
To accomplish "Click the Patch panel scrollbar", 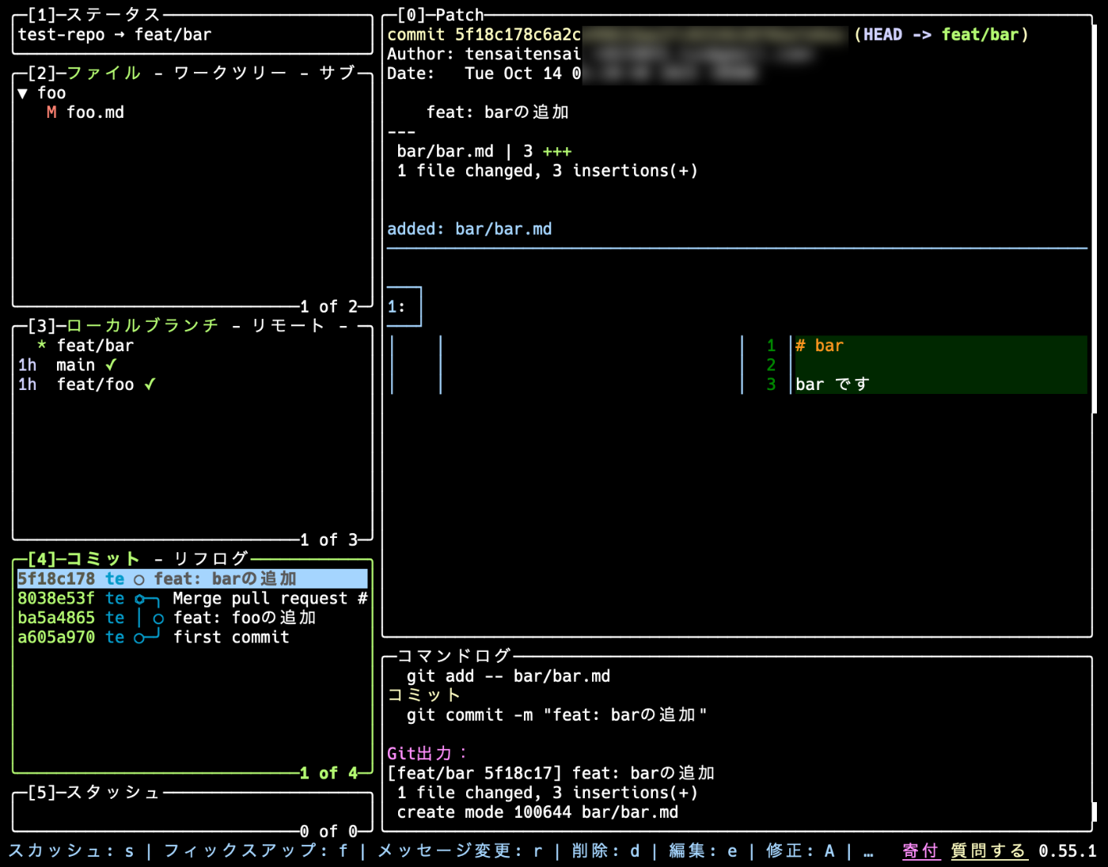I will click(1095, 219).
